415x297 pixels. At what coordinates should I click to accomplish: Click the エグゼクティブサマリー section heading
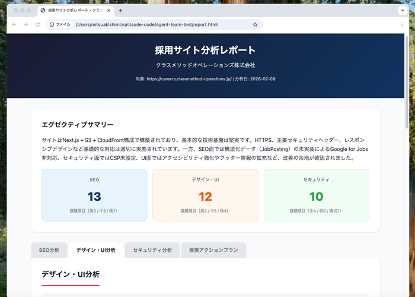(78, 125)
